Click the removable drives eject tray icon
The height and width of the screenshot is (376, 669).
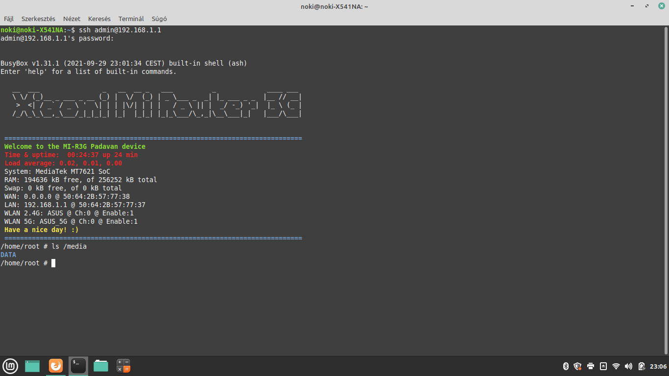(603, 366)
